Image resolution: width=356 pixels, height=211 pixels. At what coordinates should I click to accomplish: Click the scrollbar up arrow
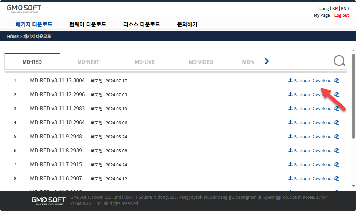(x=353, y=50)
